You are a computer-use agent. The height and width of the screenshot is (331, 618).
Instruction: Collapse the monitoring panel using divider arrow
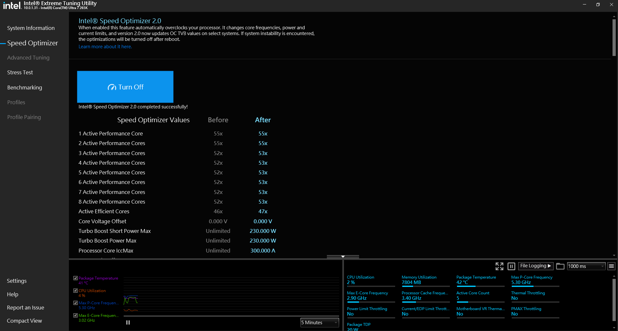click(343, 256)
